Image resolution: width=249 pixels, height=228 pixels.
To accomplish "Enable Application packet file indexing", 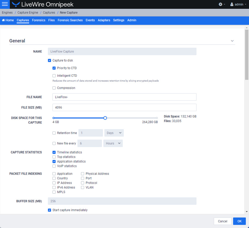I will click(x=54, y=174).
